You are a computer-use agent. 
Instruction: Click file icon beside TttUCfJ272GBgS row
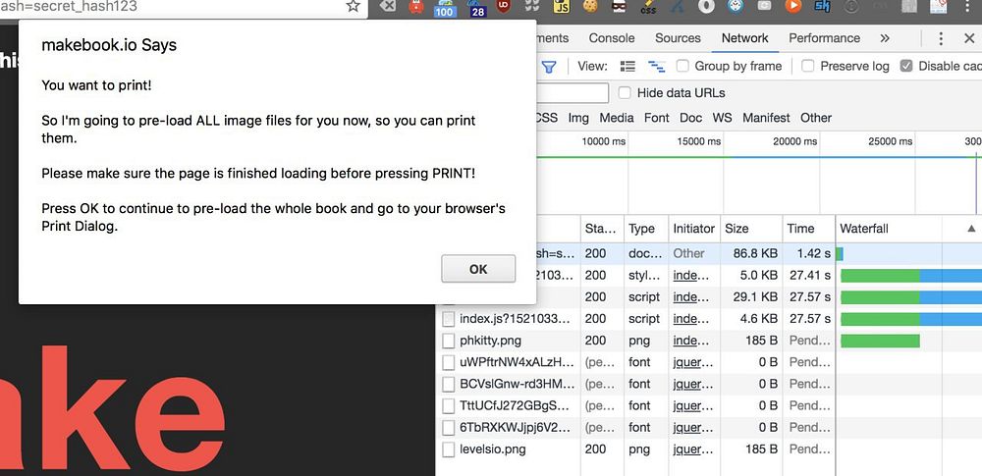point(449,406)
